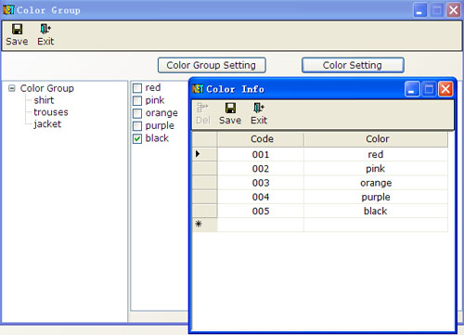This screenshot has width=464, height=335.
Task: Select row header for code 003
Action: 204,183
